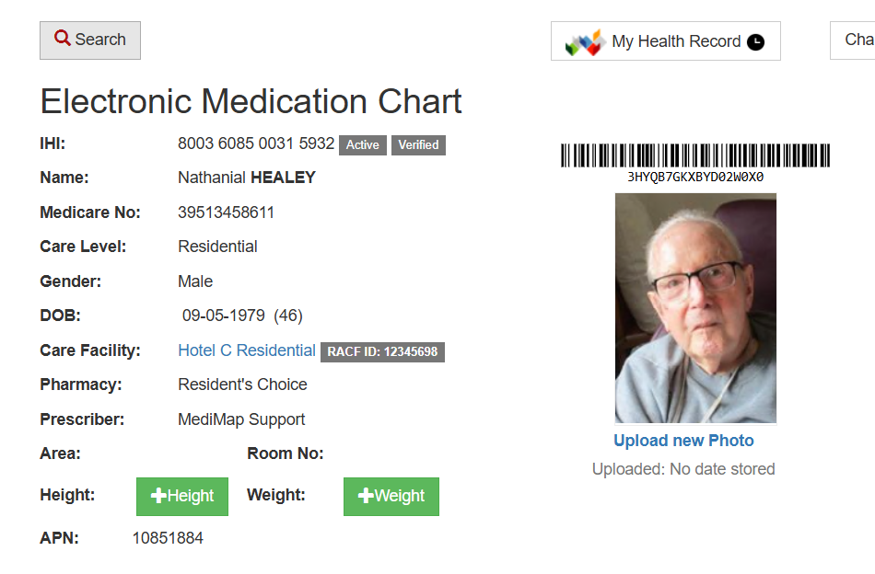Click the clock icon beside My Health Record
This screenshot has height=574, width=875.
pos(755,42)
